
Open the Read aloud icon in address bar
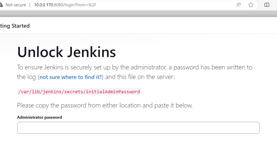coord(239,5)
